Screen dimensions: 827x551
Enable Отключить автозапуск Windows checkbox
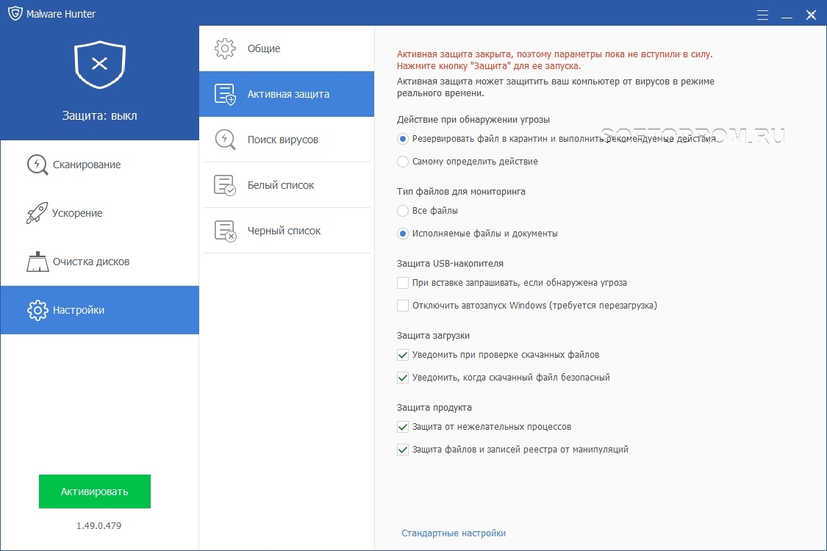(x=403, y=306)
